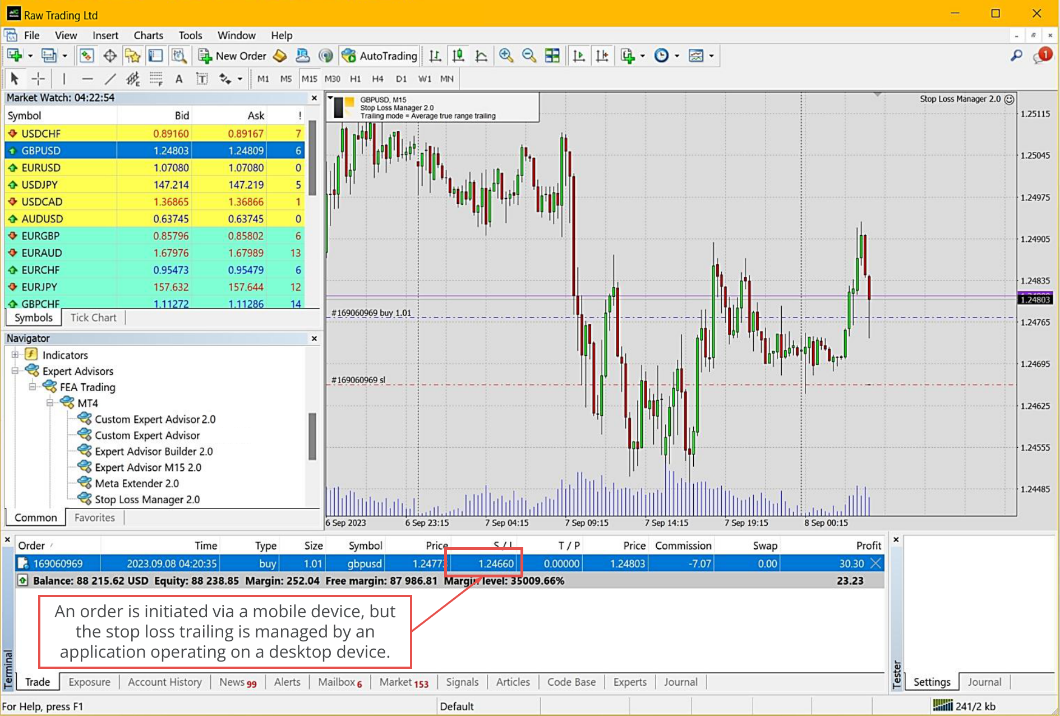This screenshot has height=716, width=1060.
Task: Open the Insert menu
Action: point(105,35)
